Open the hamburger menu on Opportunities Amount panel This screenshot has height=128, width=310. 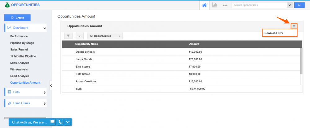pos(294,26)
